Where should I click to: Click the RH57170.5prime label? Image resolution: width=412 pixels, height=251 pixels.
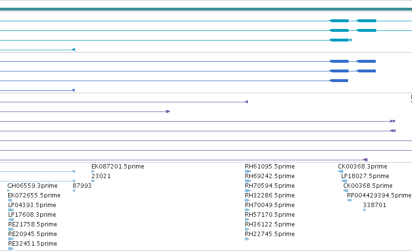(x=270, y=215)
